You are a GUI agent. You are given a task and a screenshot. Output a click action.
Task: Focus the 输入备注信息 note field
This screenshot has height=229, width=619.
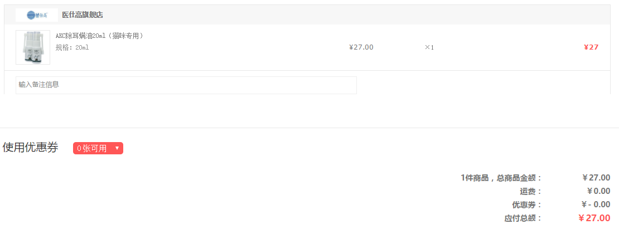[x=186, y=85]
